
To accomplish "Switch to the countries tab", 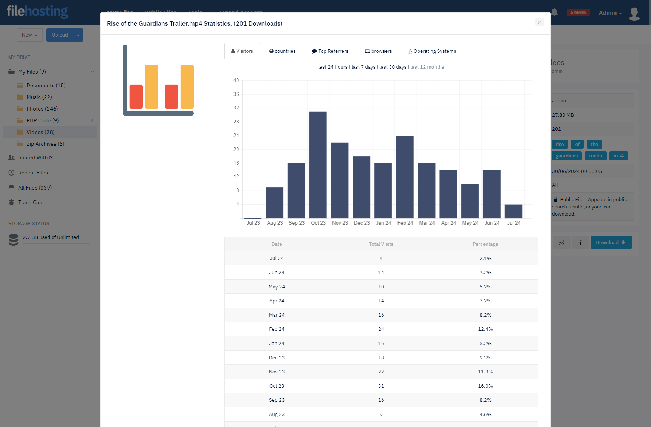I will tap(282, 51).
